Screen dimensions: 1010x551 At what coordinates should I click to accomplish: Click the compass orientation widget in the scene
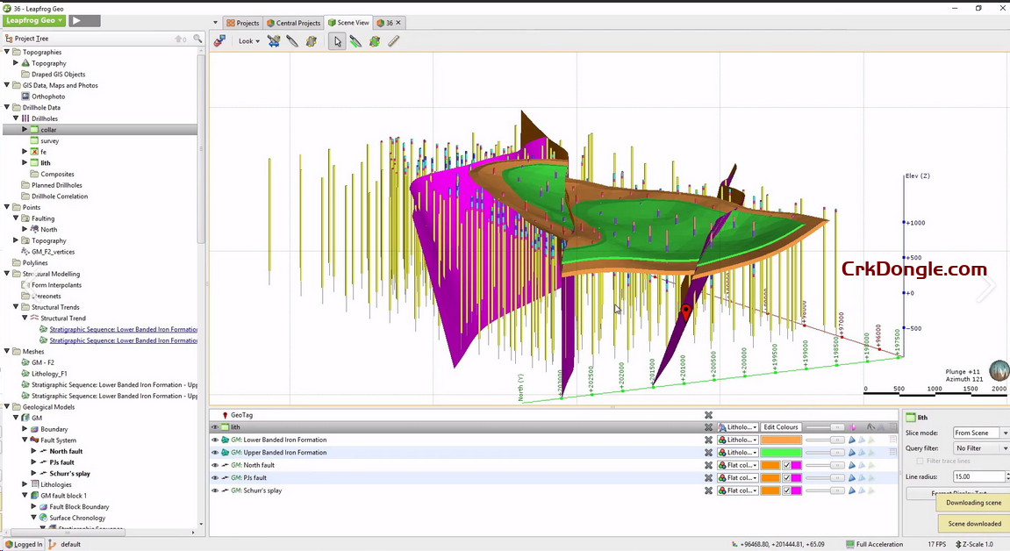coord(999,370)
